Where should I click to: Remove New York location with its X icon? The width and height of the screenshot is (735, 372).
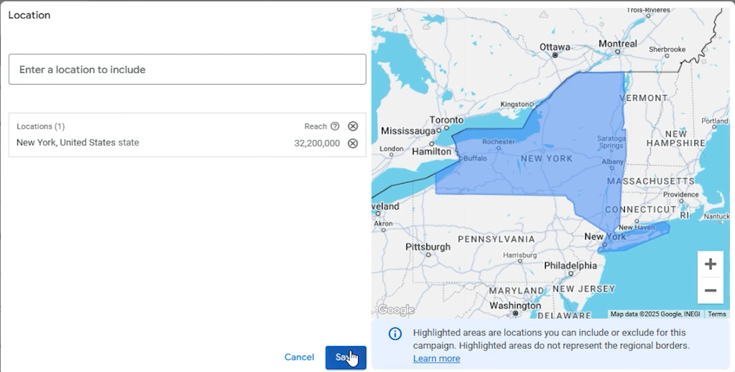coord(352,143)
